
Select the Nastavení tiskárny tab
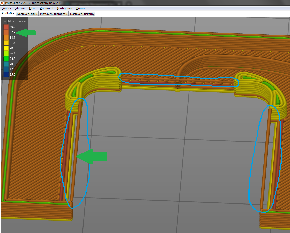pyautogui.click(x=82, y=14)
